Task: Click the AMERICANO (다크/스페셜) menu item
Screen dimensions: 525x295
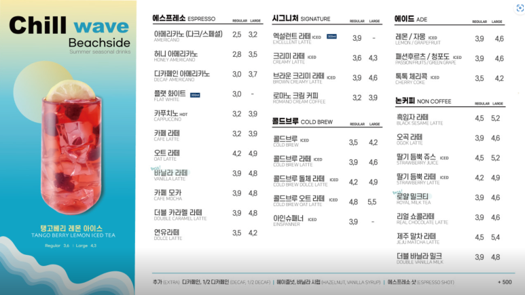Action: [x=188, y=36]
